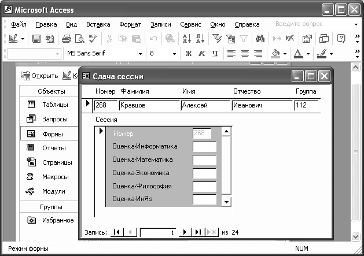This screenshot has height=256, width=364.
Task: Open font color dropdown arrow
Action: tap(308, 54)
